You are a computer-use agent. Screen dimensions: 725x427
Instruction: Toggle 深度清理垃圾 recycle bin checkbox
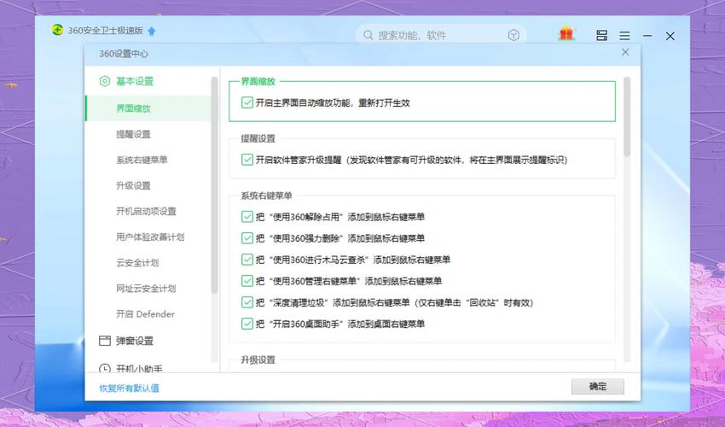point(246,302)
